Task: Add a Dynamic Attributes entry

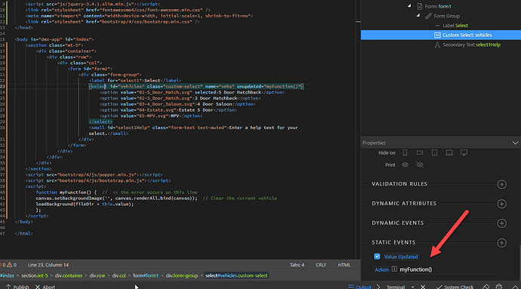Action: tap(501, 204)
